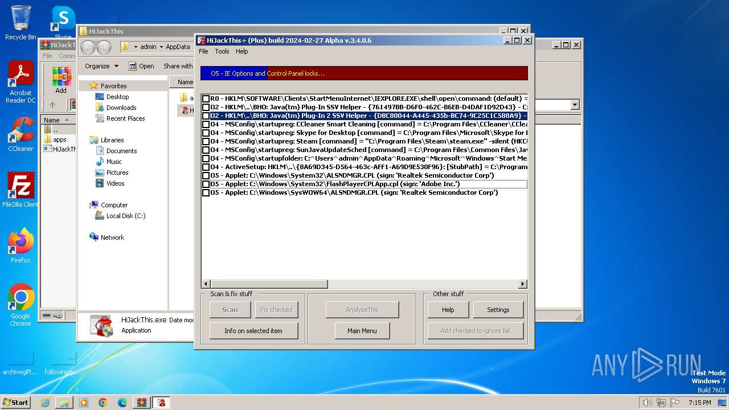Click Explorer back navigation arrow

click(x=88, y=48)
